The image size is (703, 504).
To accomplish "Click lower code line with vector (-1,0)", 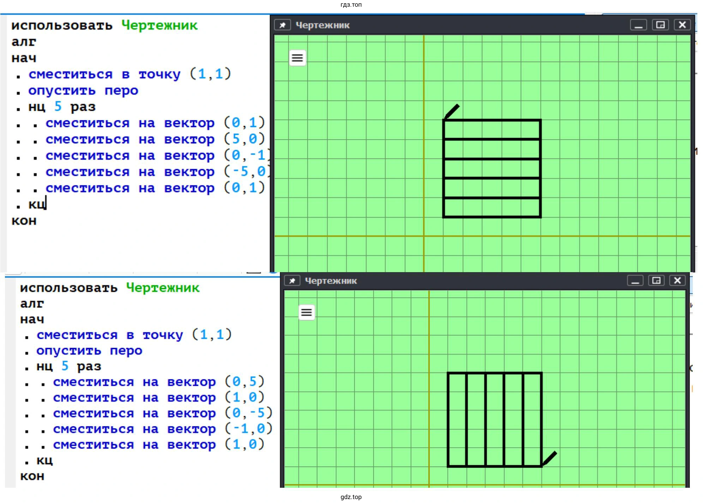I will pos(163,429).
